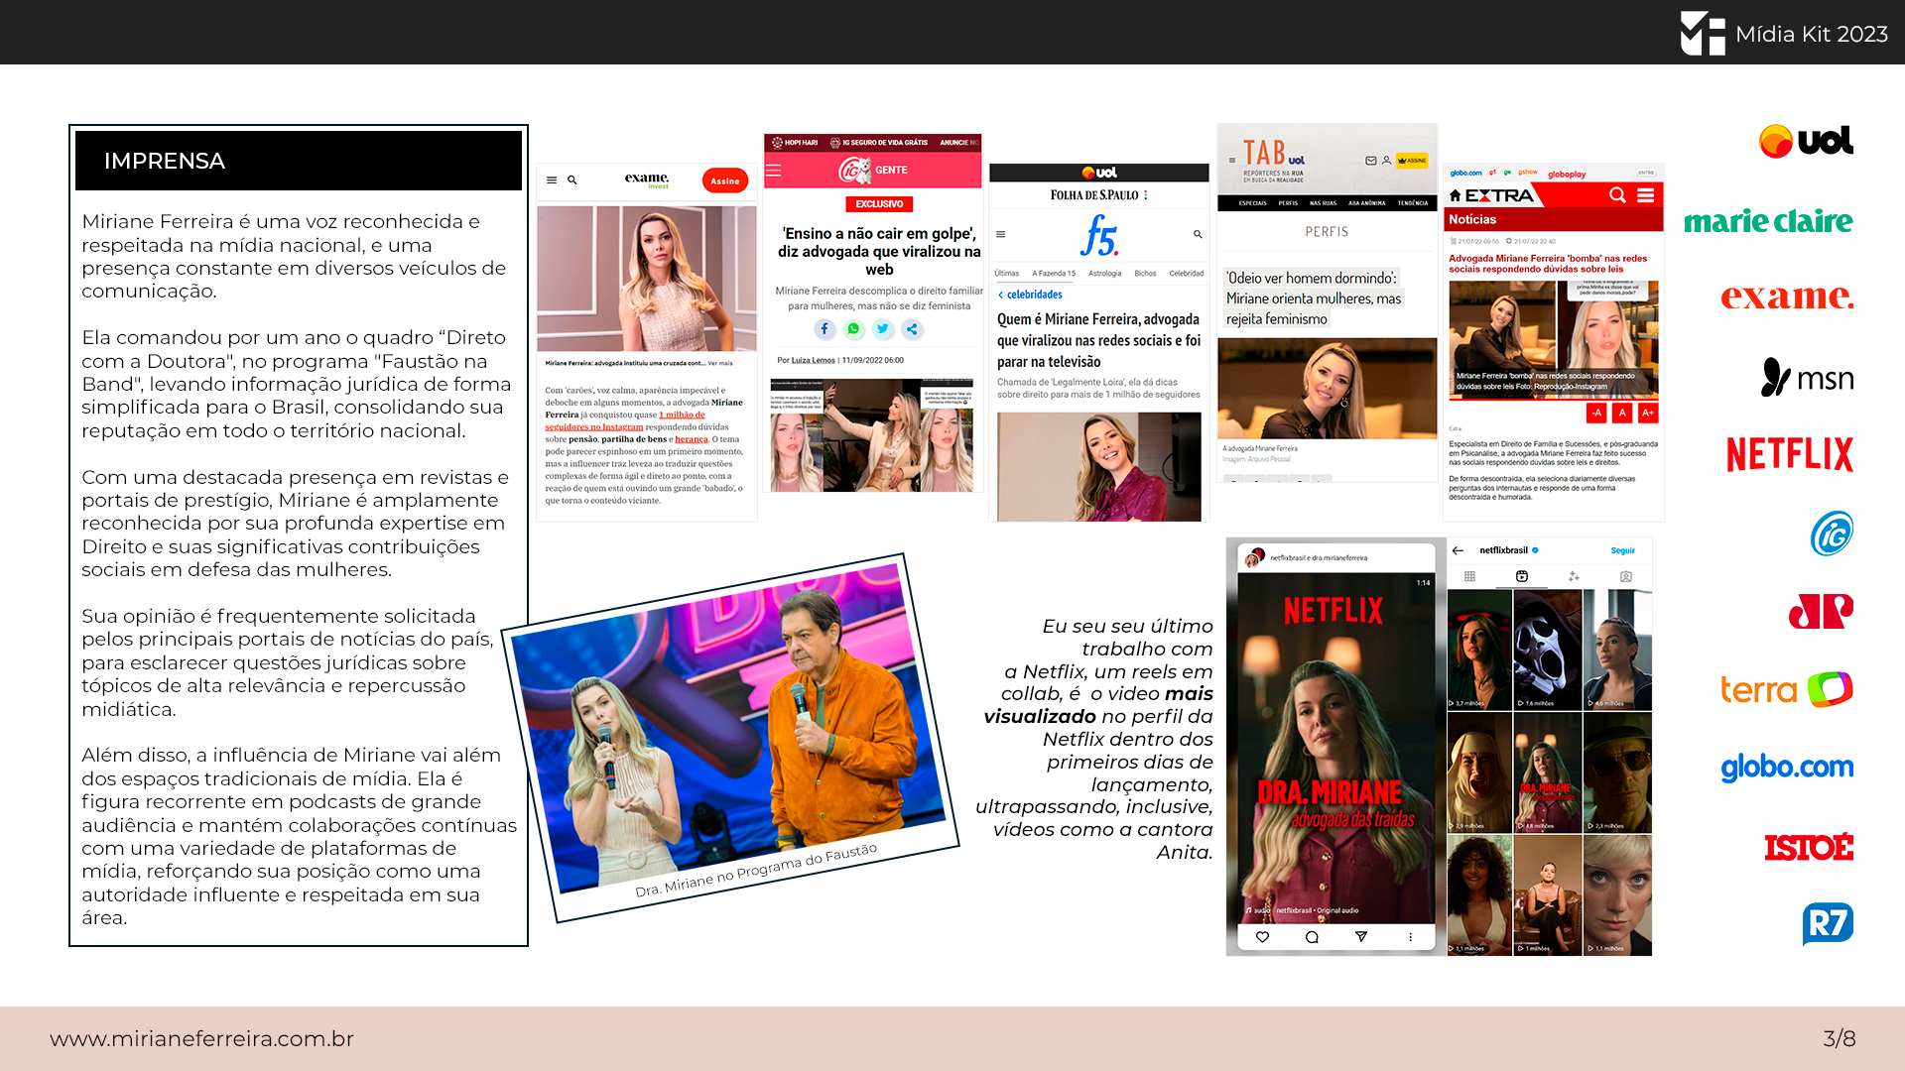The width and height of the screenshot is (1905, 1071).
Task: Click the celebridades back link on F5
Action: coord(1030,295)
